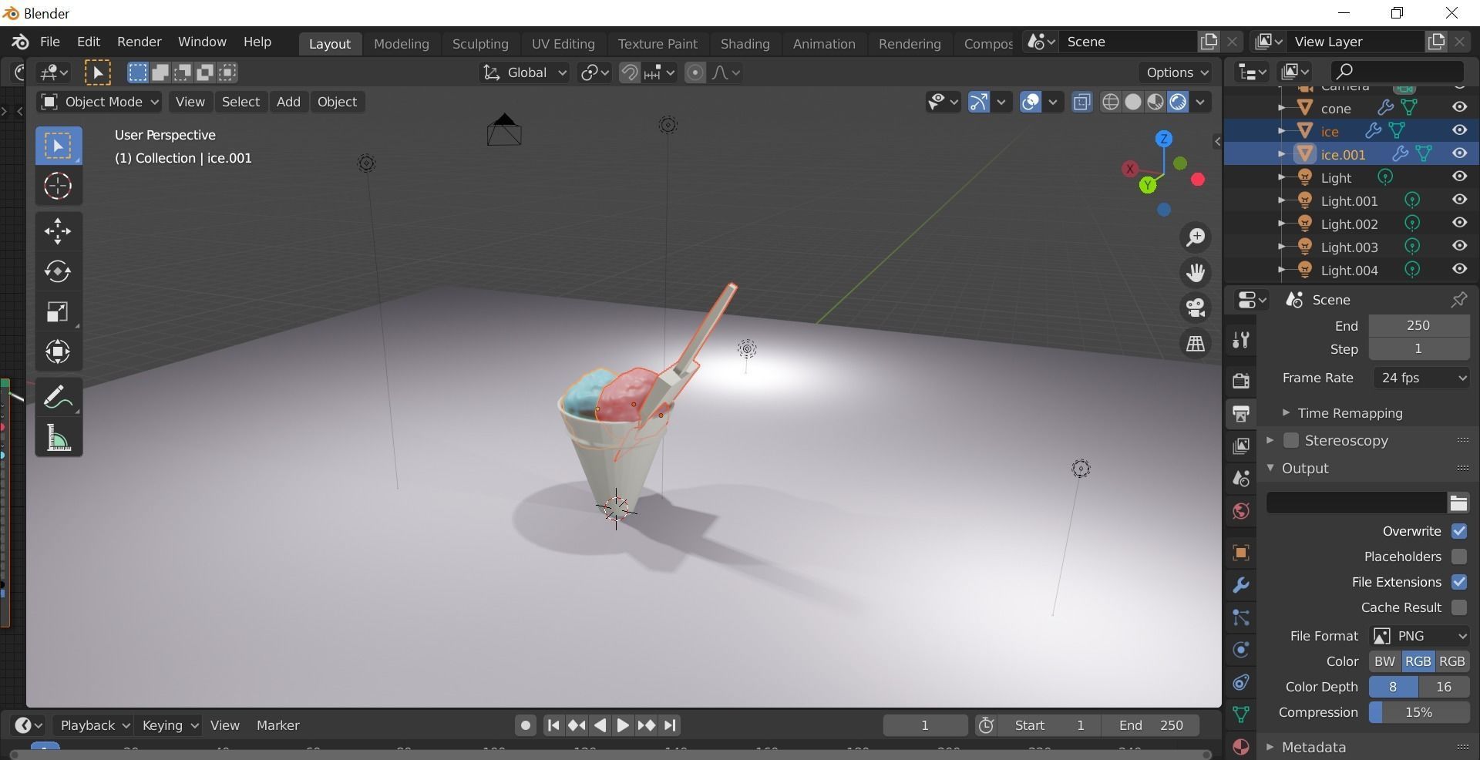Adjust the Compression 15% slider
This screenshot has width=1480, height=760.
pyautogui.click(x=1419, y=713)
